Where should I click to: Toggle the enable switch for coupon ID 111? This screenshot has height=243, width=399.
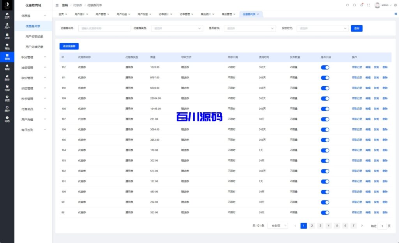(x=325, y=78)
